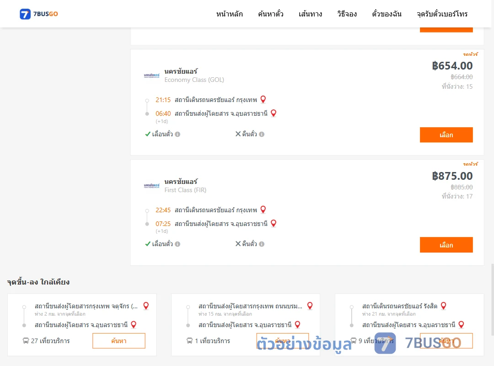The width and height of the screenshot is (494, 366).
Task: Click the ฿875.00 price text
Action: pos(452,176)
